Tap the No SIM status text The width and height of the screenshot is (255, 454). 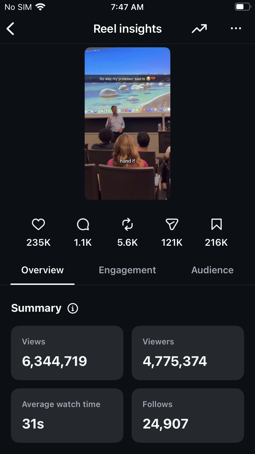pos(18,7)
